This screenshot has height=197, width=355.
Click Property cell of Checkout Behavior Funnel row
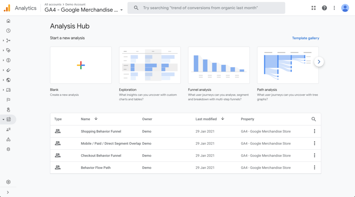(x=266, y=155)
